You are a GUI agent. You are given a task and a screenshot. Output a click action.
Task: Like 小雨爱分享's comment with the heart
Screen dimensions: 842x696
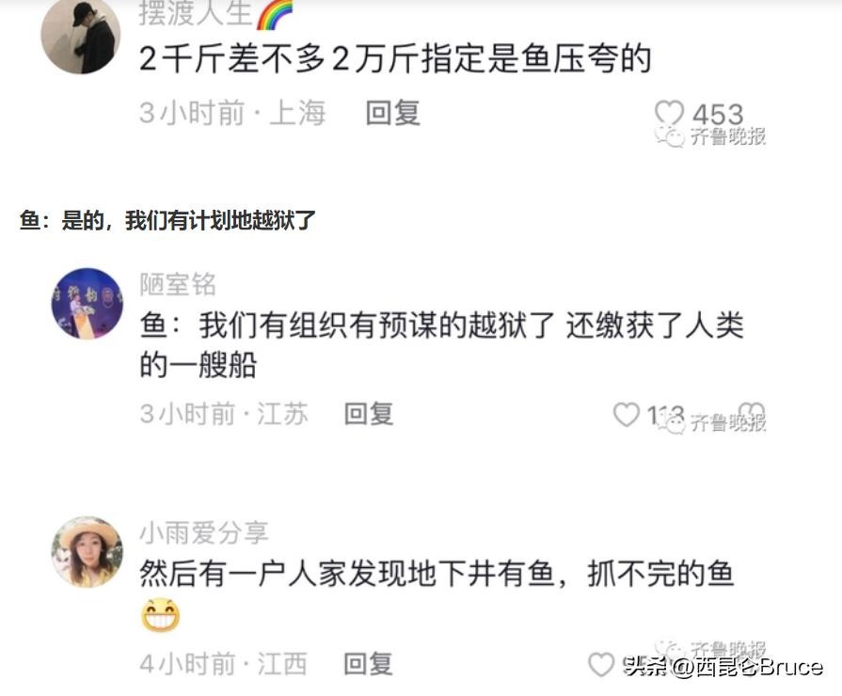point(601,664)
